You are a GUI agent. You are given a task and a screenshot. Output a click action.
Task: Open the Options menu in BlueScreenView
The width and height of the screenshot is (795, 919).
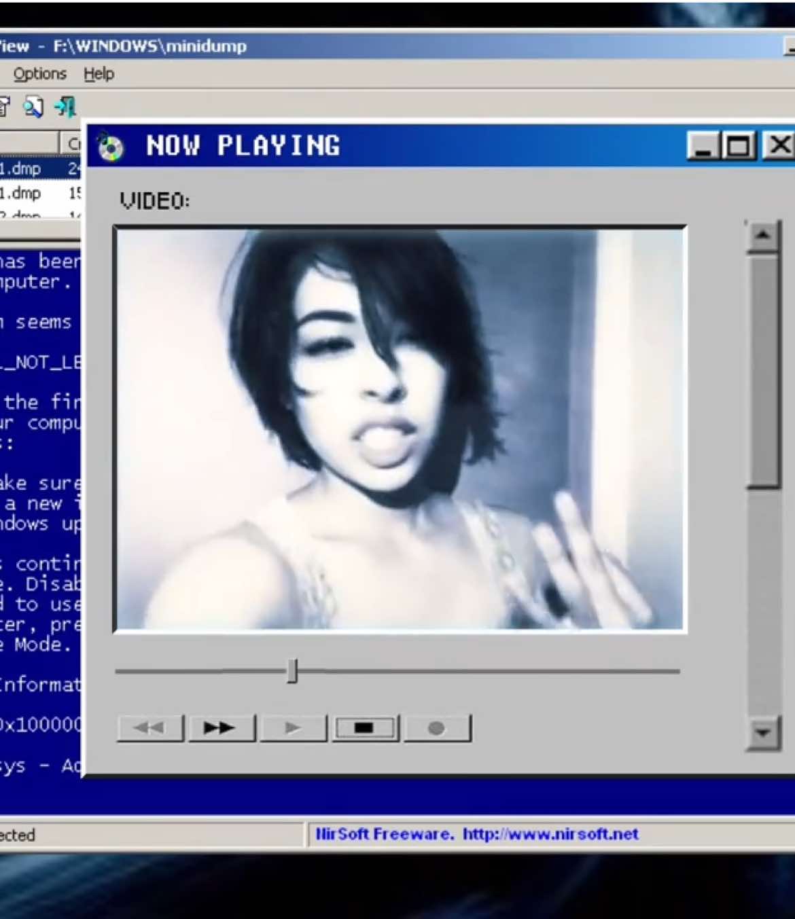(x=40, y=73)
